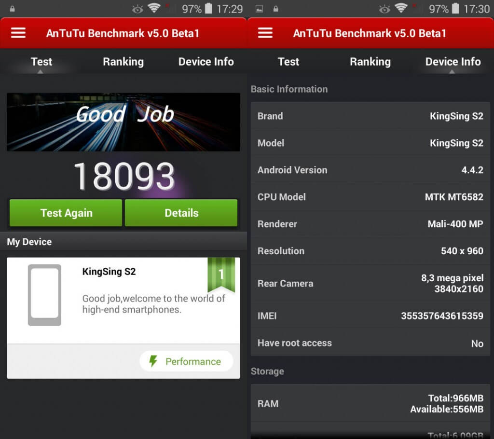The height and width of the screenshot is (439, 494).
Task: Tap the CPU Model MTK MT6582 row
Action: [370, 197]
